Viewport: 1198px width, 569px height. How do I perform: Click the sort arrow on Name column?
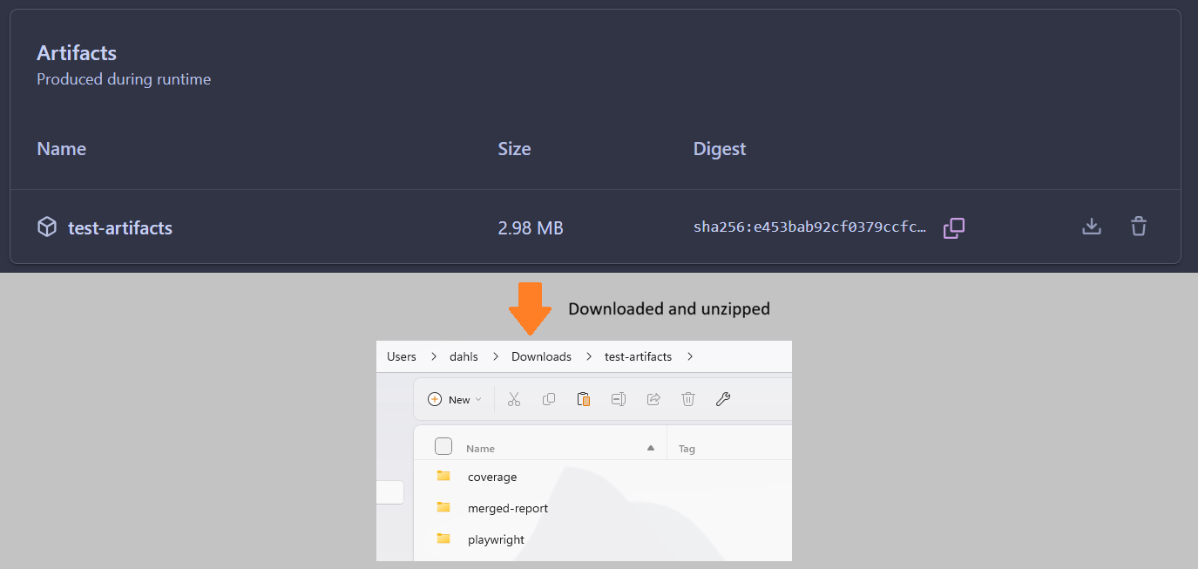pyautogui.click(x=650, y=448)
